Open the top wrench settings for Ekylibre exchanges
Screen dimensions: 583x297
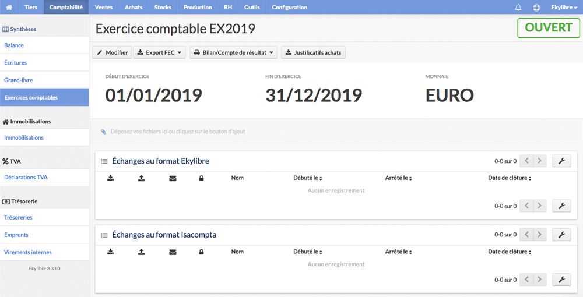coord(561,161)
